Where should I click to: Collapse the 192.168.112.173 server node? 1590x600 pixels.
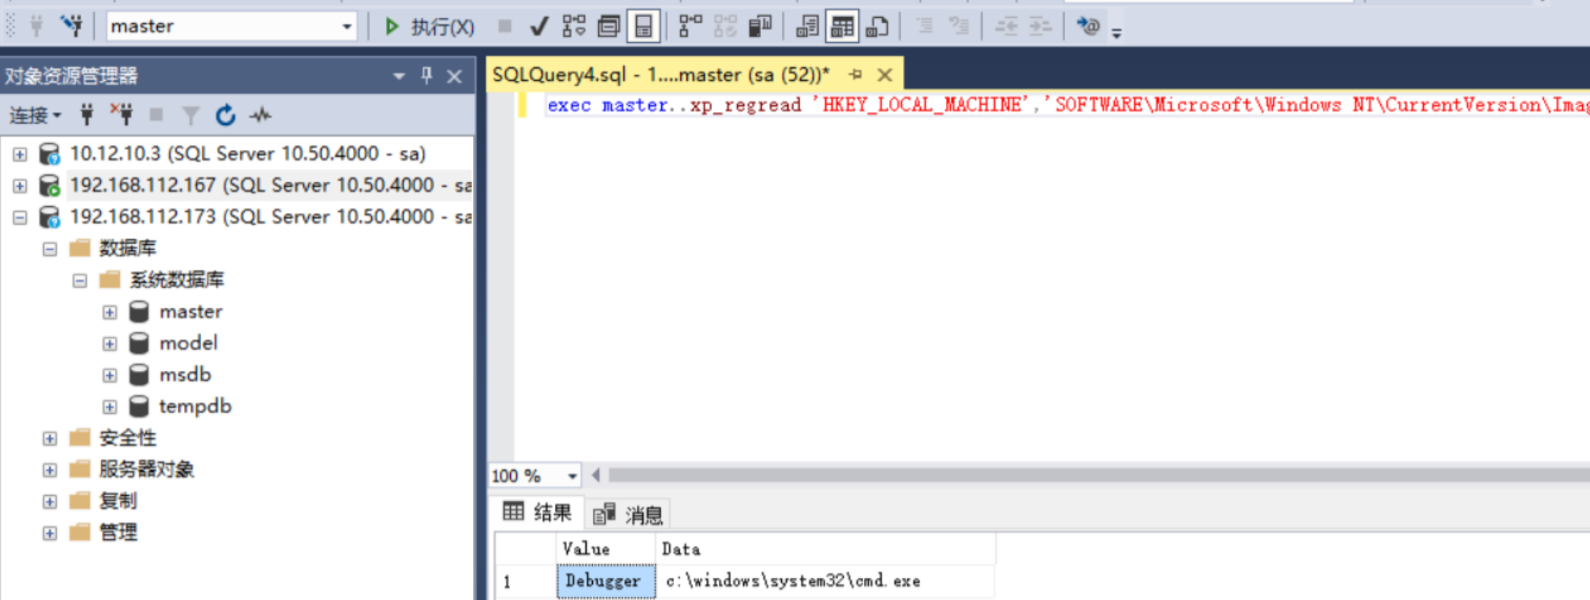pos(20,218)
